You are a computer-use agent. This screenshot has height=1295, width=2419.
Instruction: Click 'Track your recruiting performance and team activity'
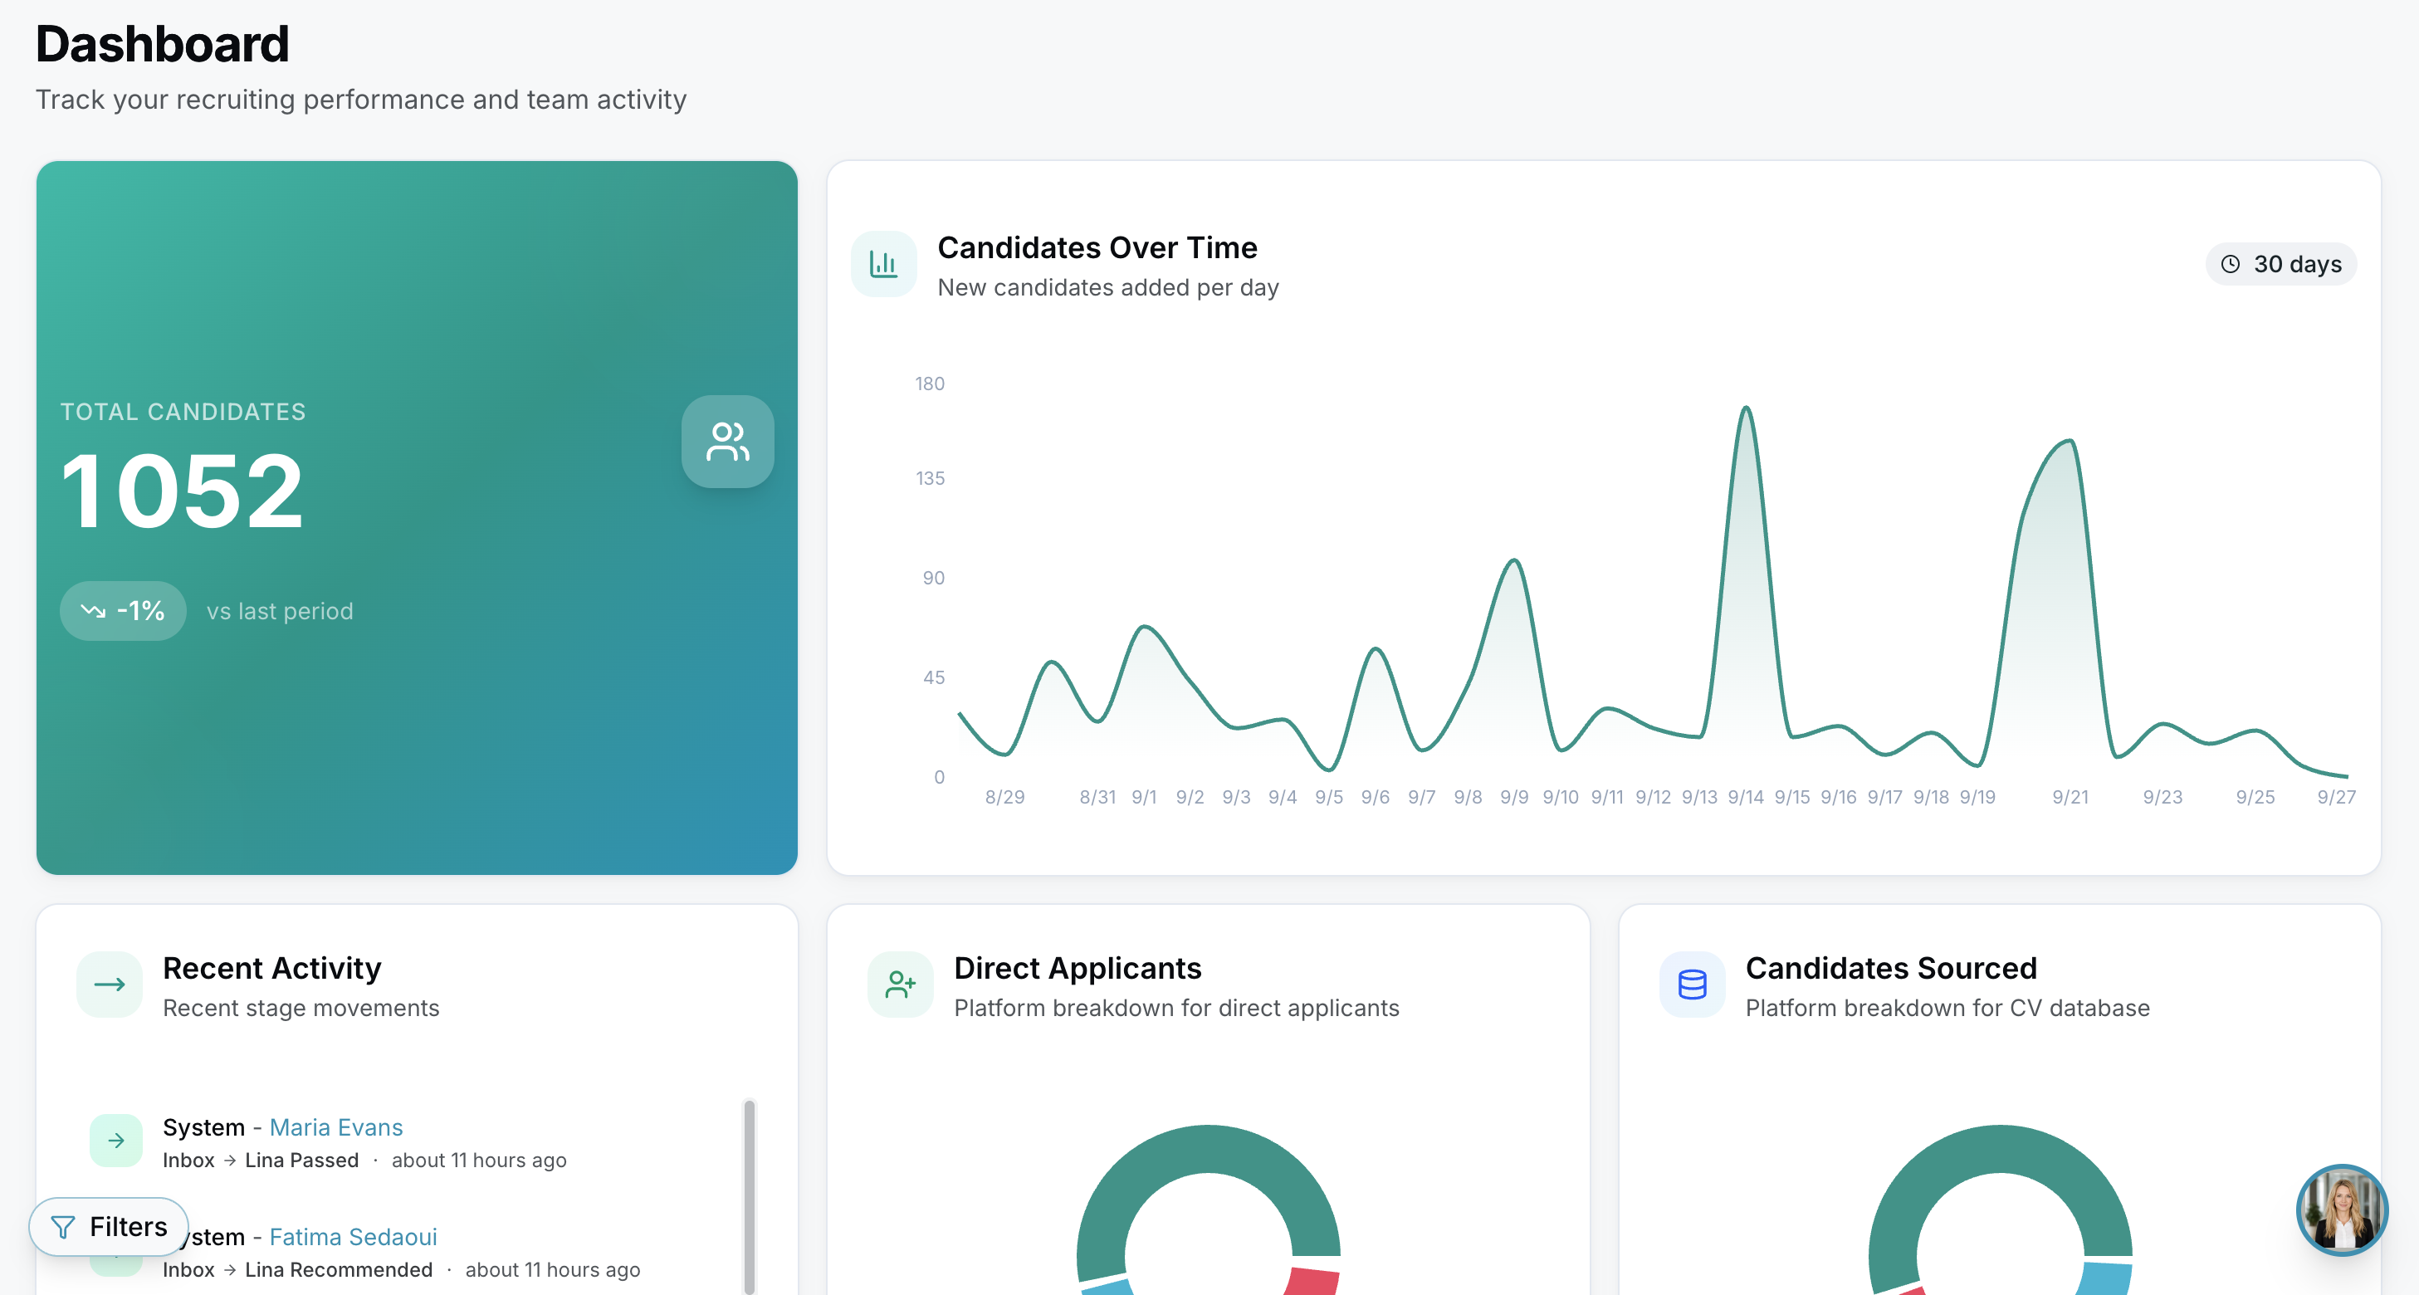(360, 100)
